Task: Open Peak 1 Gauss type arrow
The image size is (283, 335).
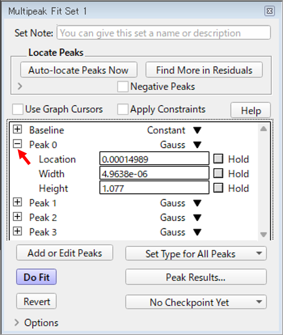Action: pyautogui.click(x=197, y=203)
